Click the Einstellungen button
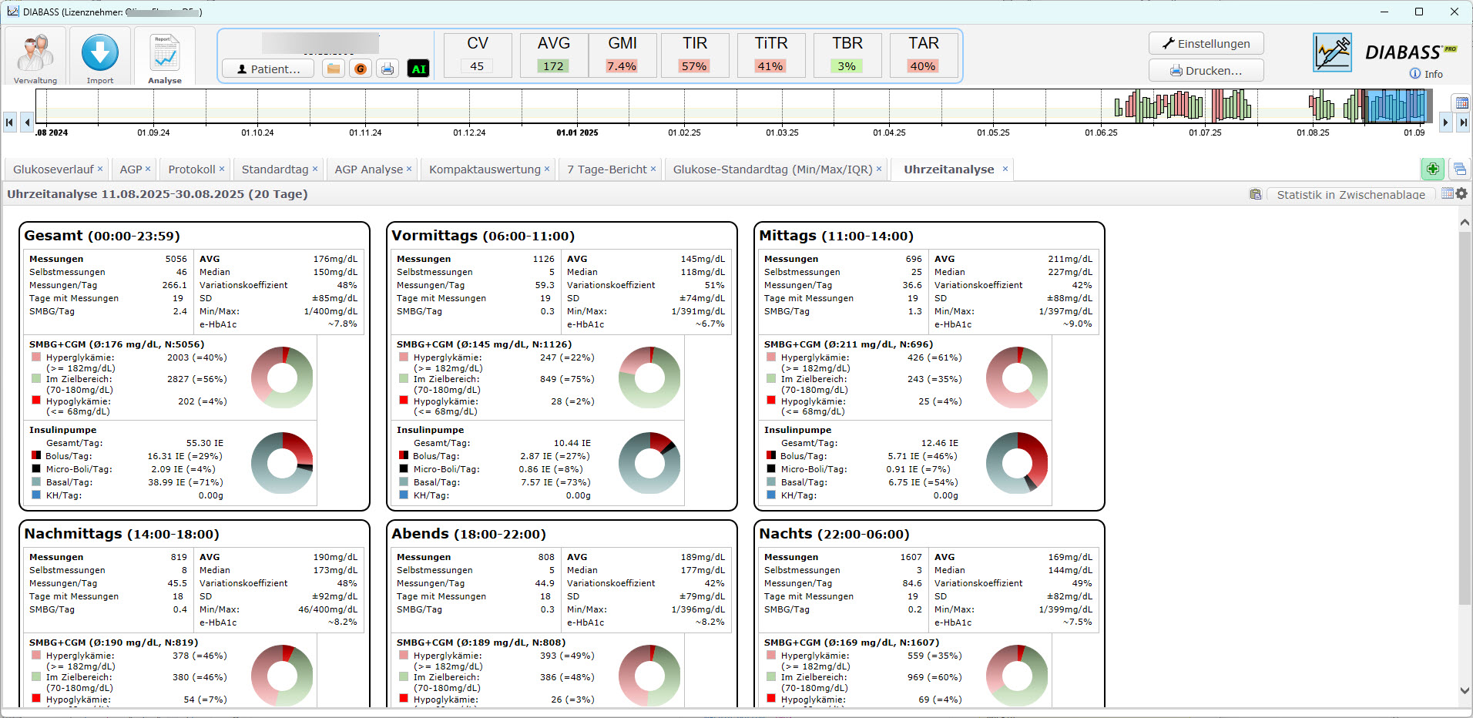Image resolution: width=1473 pixels, height=718 pixels. point(1206,43)
